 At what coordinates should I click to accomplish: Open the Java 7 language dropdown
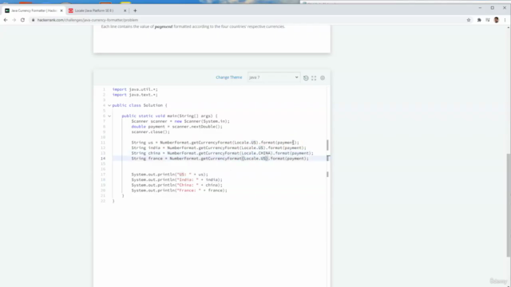tap(273, 77)
